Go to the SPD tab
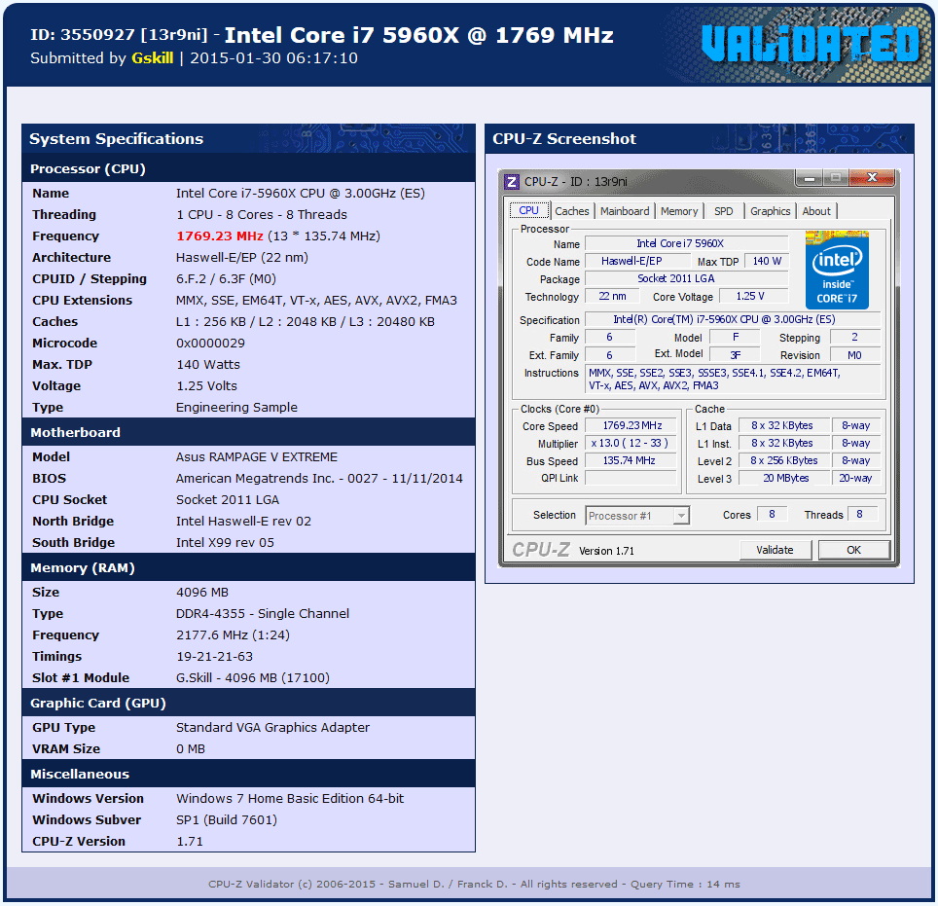This screenshot has width=938, height=906. (x=724, y=211)
